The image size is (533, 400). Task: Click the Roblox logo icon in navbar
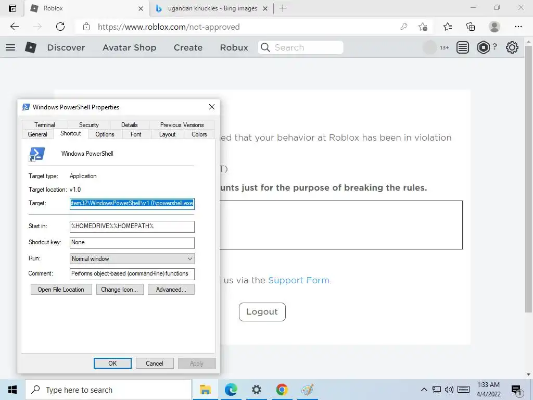click(31, 47)
